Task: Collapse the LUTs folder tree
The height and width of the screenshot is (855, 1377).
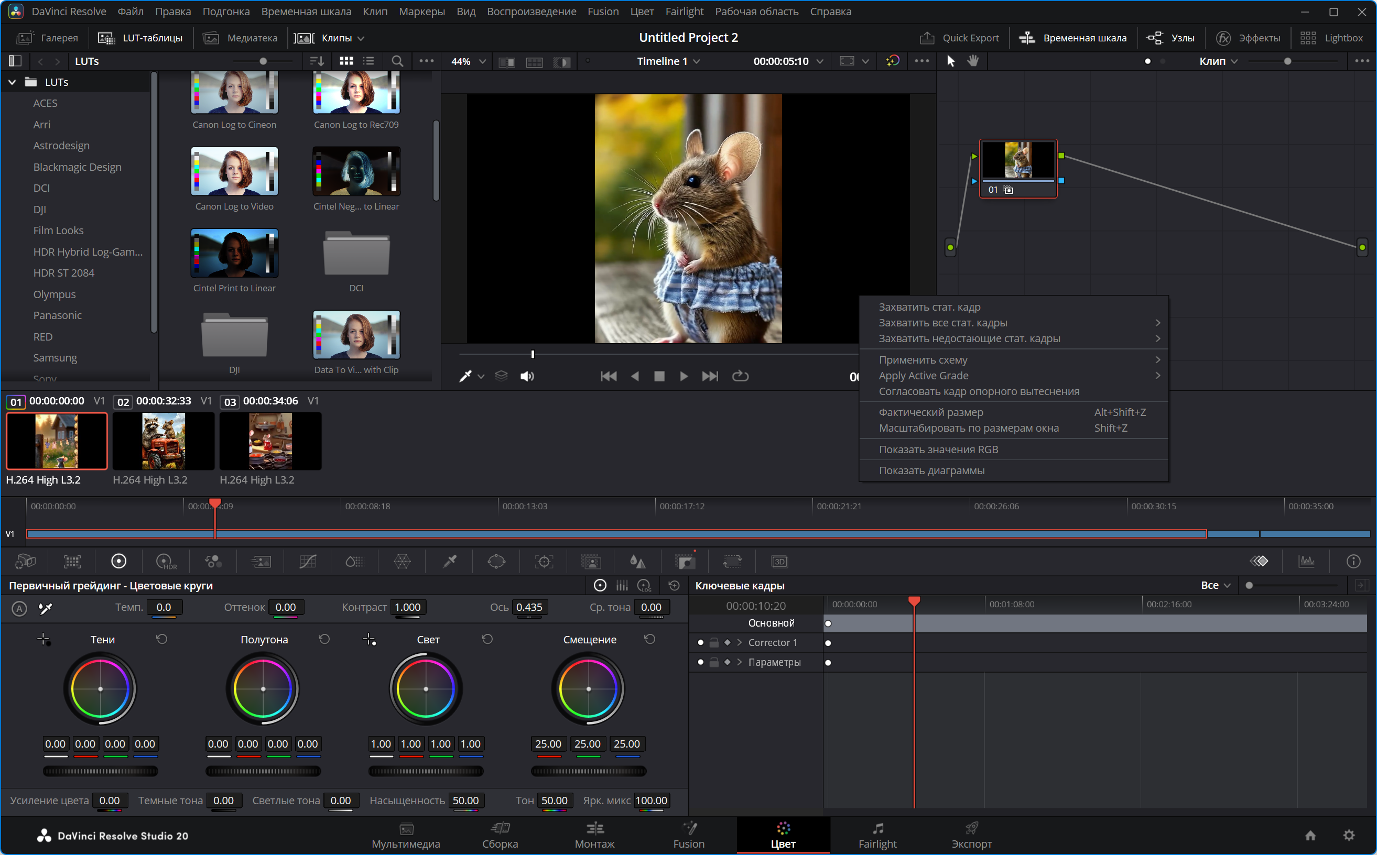Action: point(12,83)
